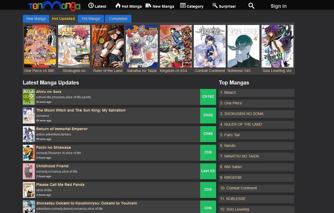Open the Noblesse cover thumbnail
The image size is (334, 213).
point(243,46)
